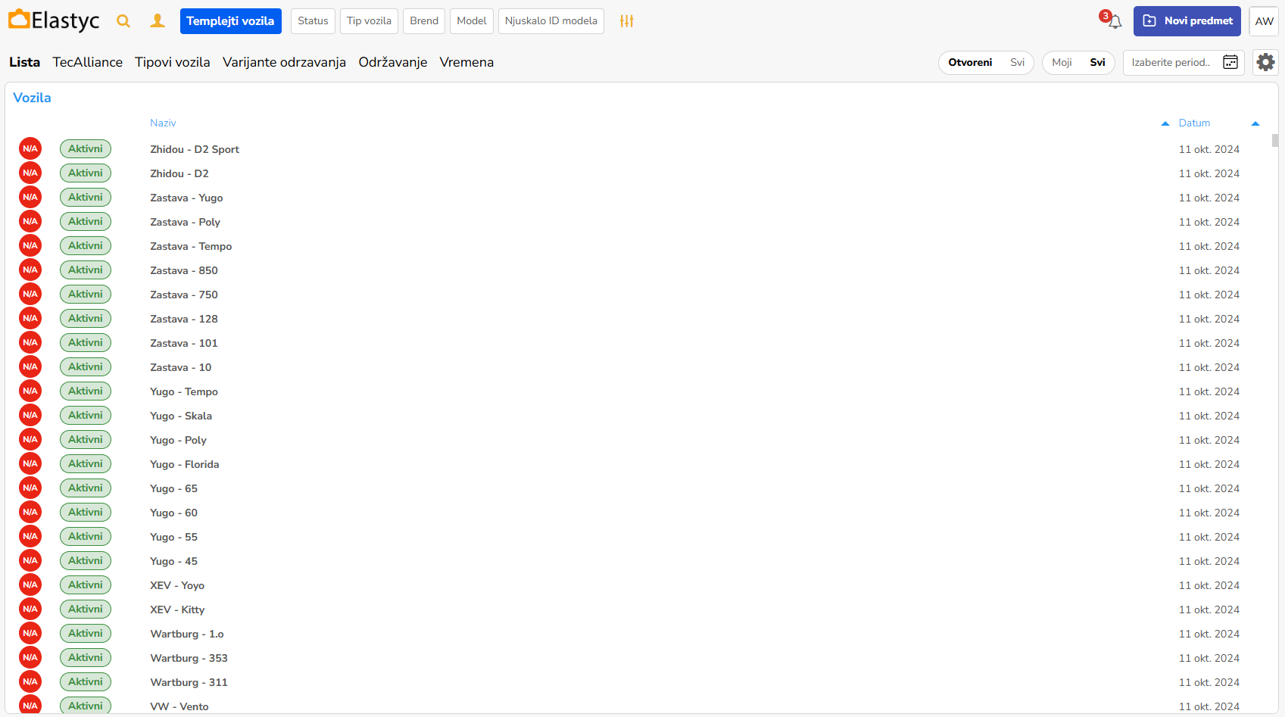Click sort arrow left of Datum
This screenshot has height=717, width=1285.
[1165, 123]
